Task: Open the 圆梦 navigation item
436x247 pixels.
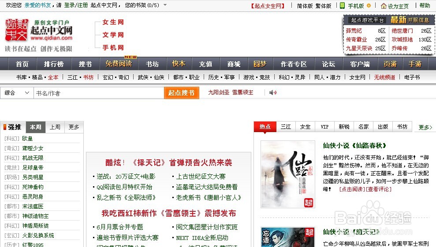Action: [x=260, y=64]
